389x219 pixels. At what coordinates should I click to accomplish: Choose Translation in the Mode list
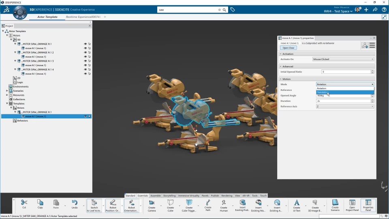tap(323, 92)
